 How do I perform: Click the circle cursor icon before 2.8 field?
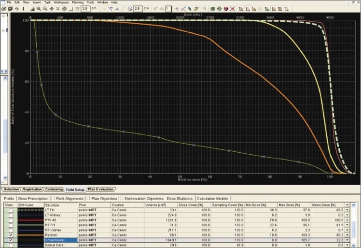[x=130, y=9]
